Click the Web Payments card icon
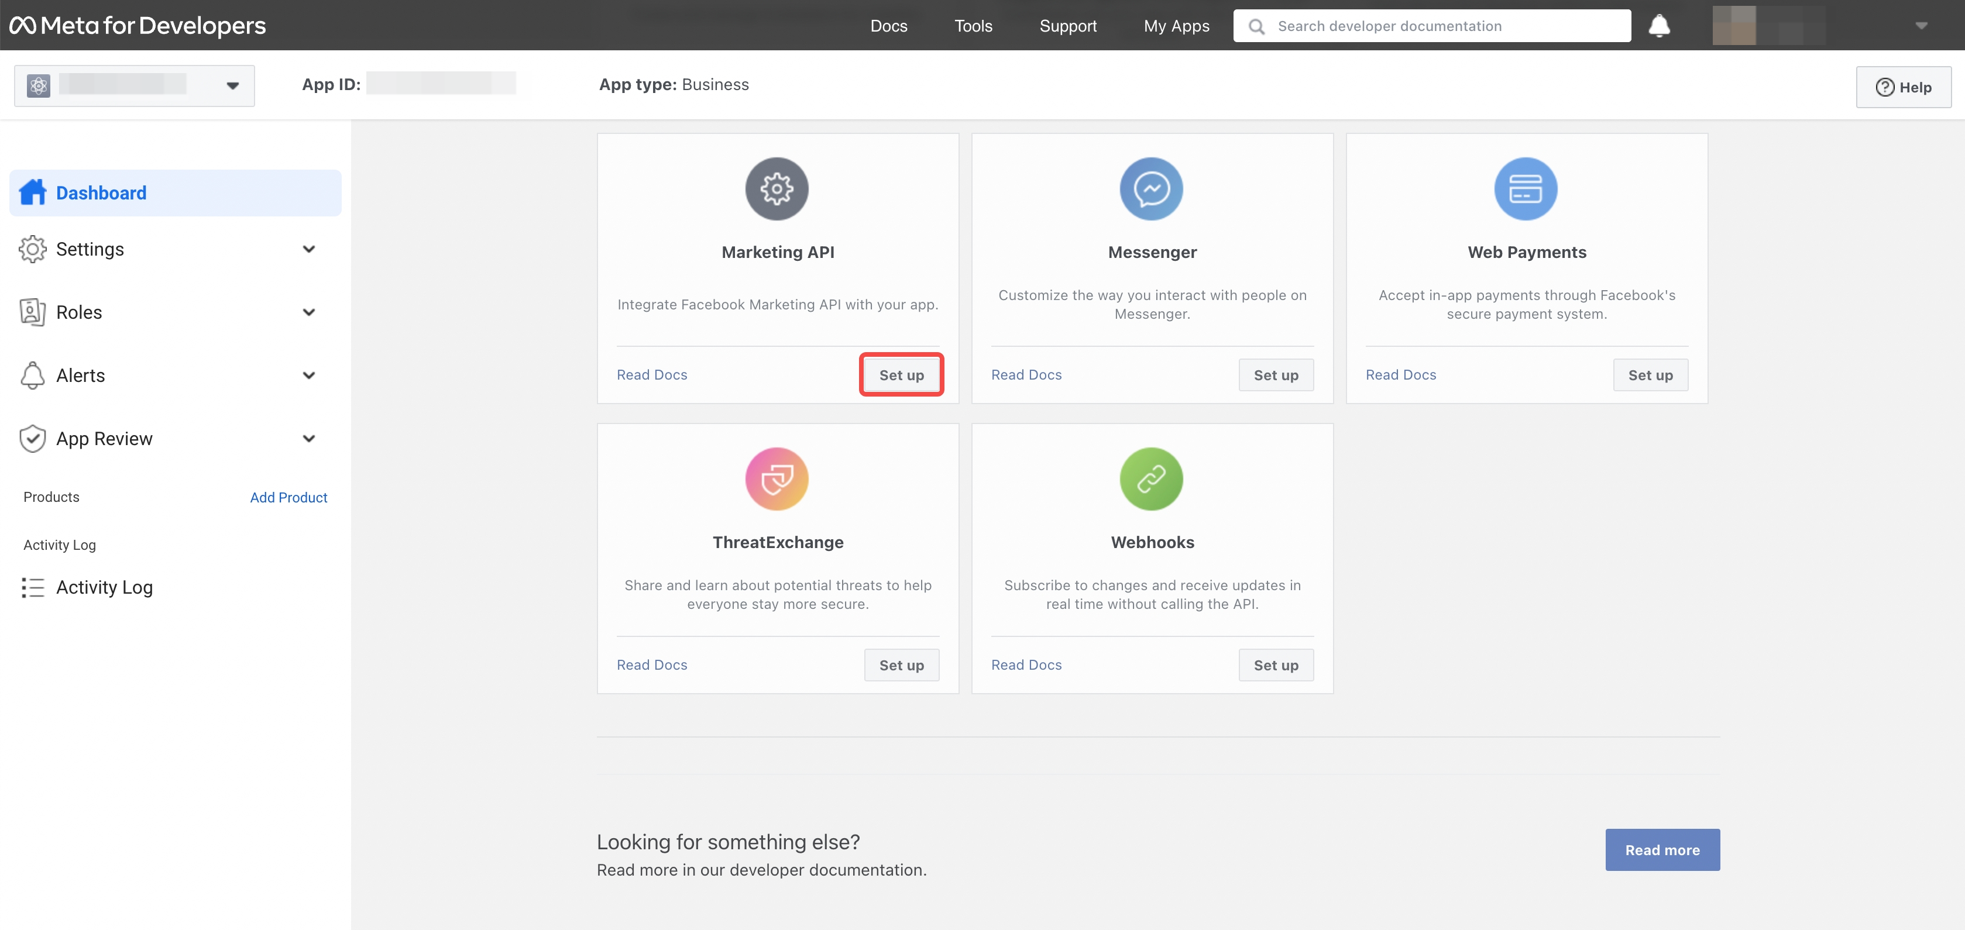The height and width of the screenshot is (930, 1965). pyautogui.click(x=1526, y=188)
